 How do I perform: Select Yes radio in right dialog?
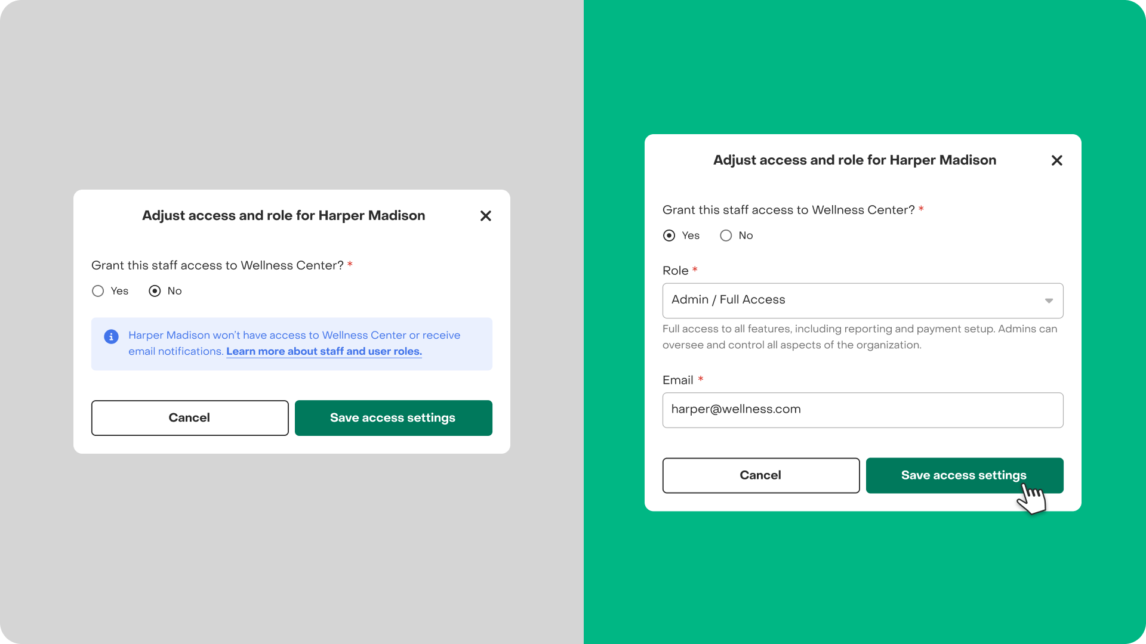669,236
